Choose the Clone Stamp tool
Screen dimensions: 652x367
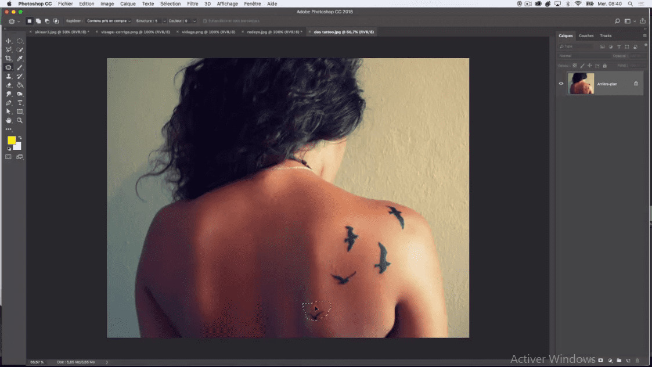(8, 76)
